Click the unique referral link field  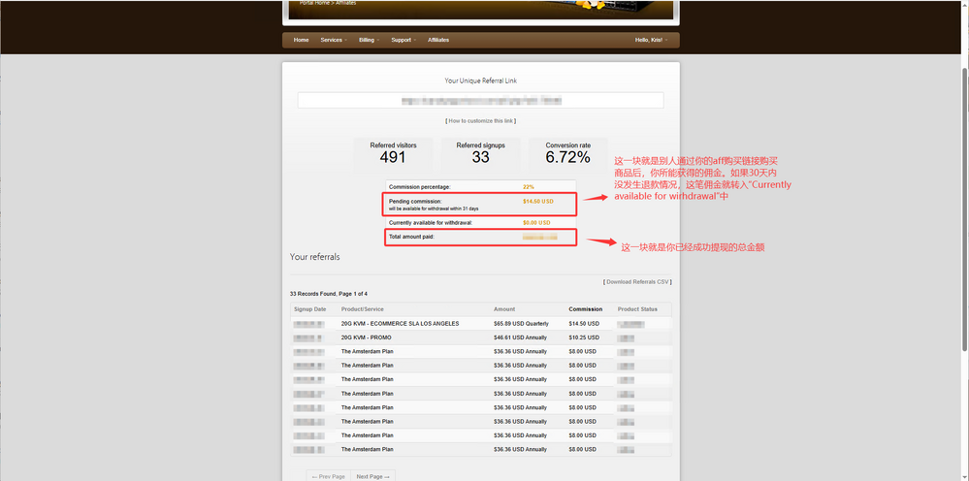[480, 100]
